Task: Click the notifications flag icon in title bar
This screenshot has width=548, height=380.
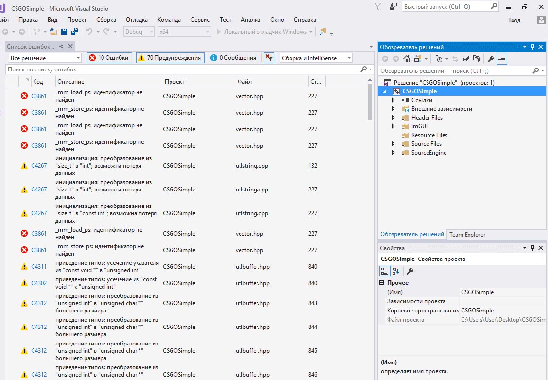Action: tap(378, 6)
